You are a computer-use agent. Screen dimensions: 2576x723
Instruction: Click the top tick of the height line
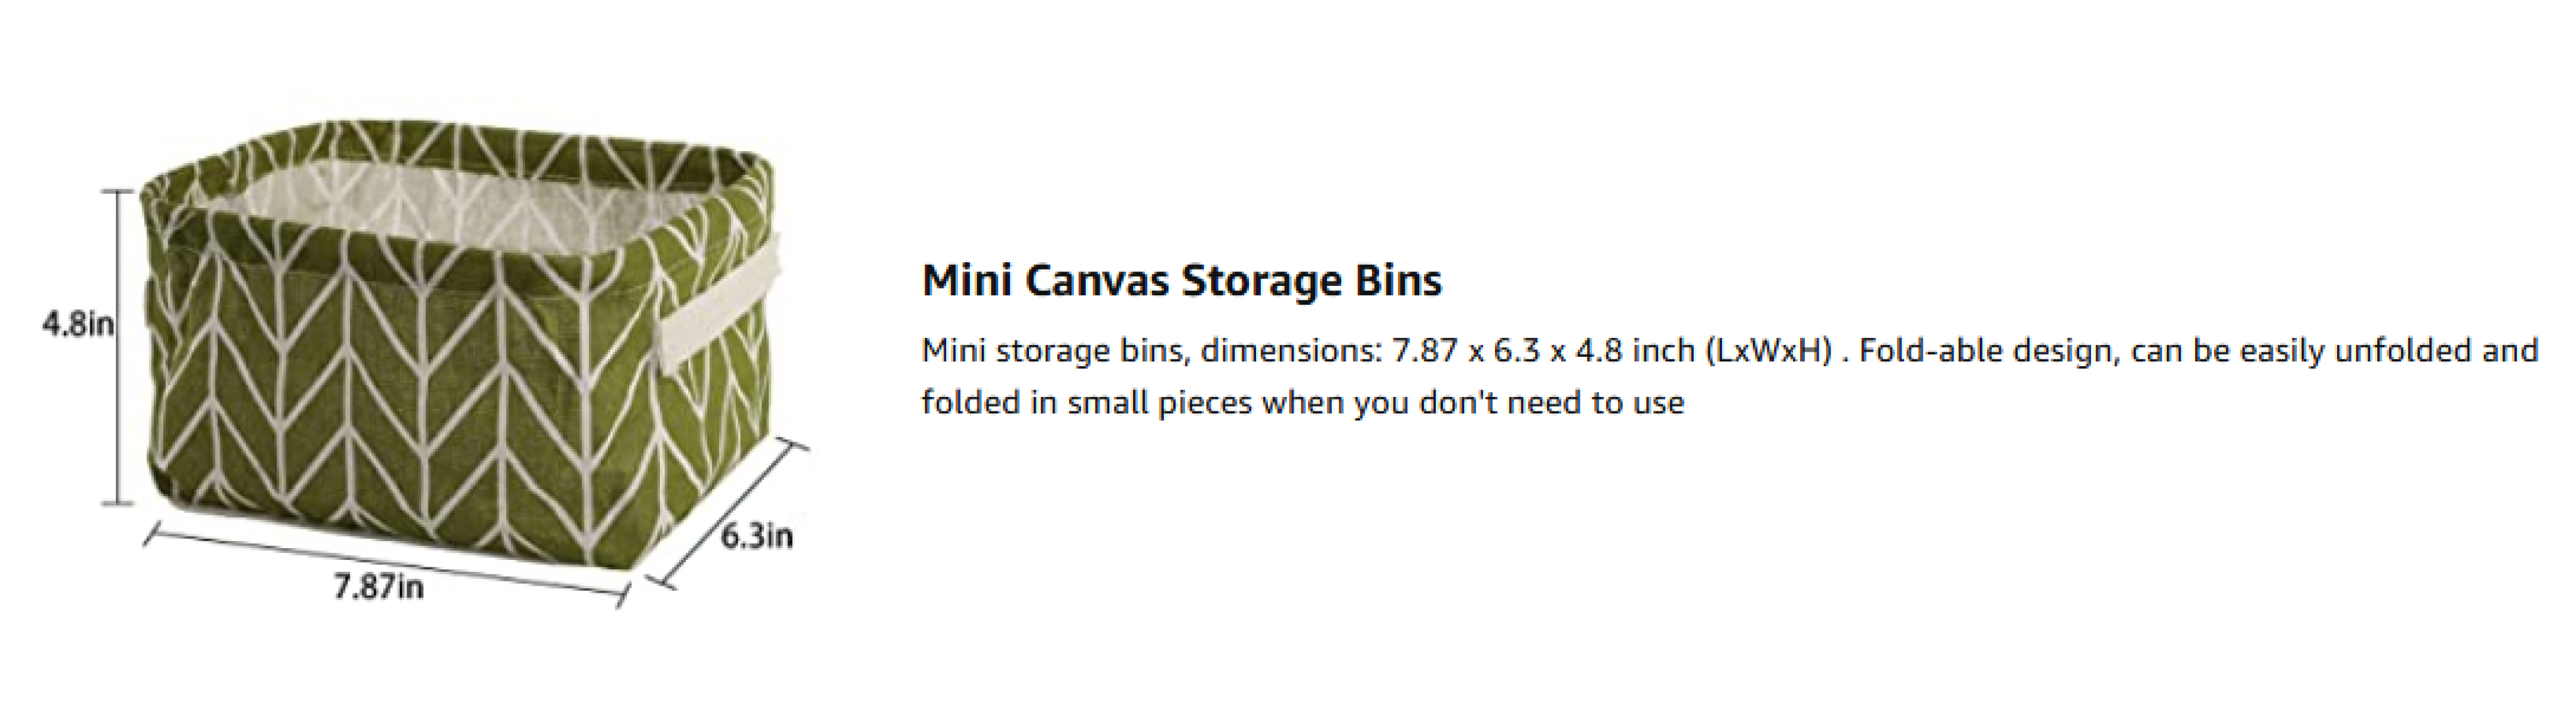(118, 190)
